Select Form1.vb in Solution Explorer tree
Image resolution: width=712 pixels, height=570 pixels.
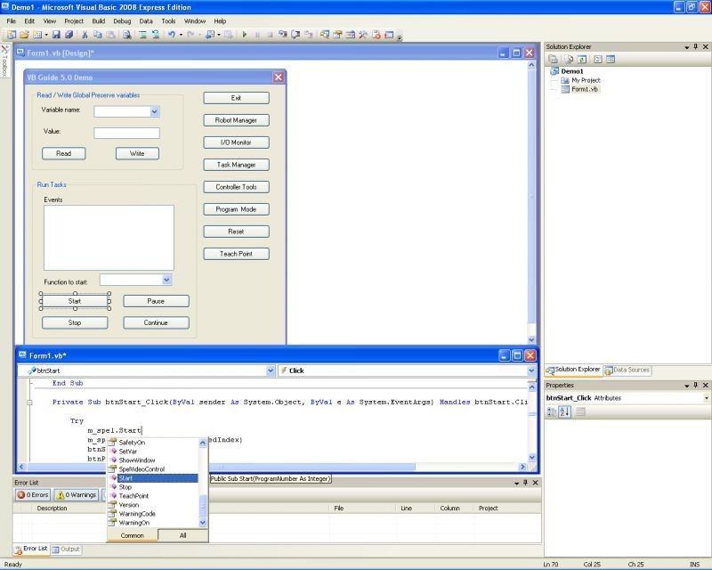point(585,89)
